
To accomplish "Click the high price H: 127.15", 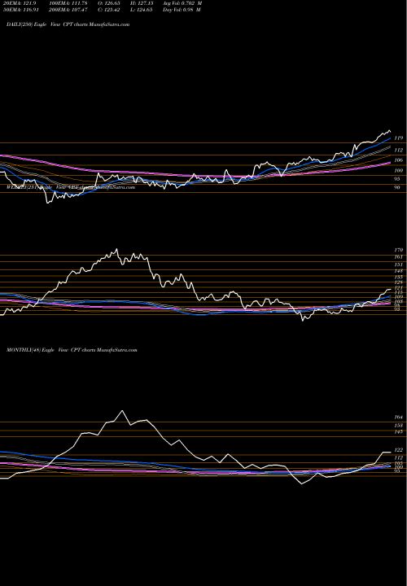I will click(x=142, y=3).
